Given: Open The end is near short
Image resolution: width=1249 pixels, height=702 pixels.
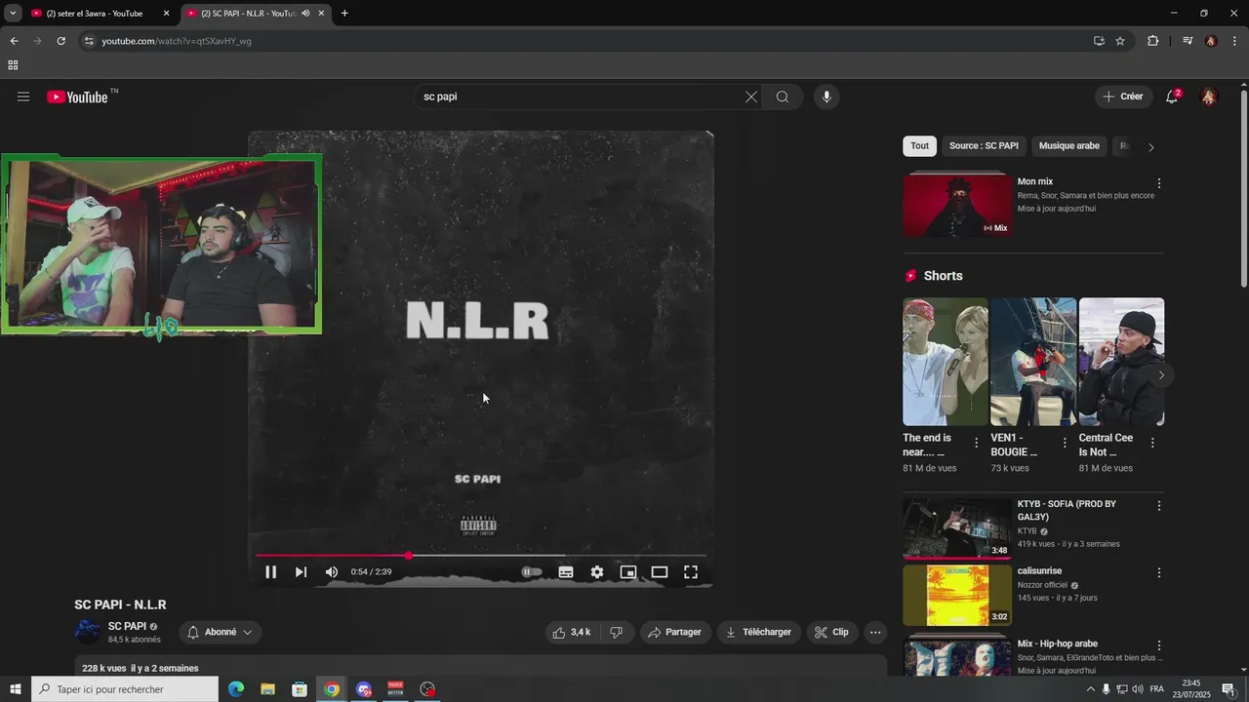Looking at the screenshot, I should [x=945, y=362].
